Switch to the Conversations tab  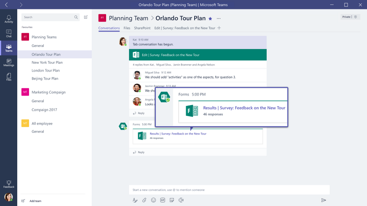(x=109, y=28)
